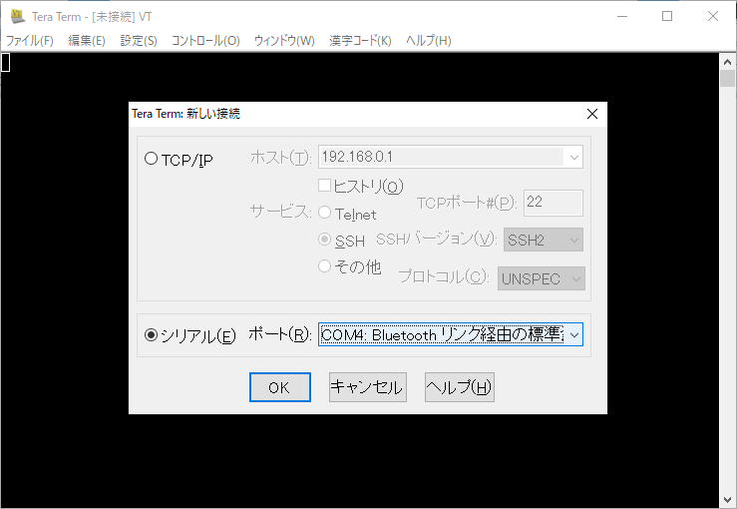Tick the ヒストリ(O) checkbox
Viewport: 737px width, 509px height.
324,186
